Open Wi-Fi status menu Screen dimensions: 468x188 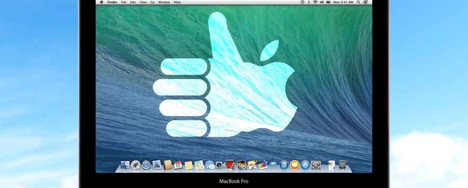tap(315, 2)
